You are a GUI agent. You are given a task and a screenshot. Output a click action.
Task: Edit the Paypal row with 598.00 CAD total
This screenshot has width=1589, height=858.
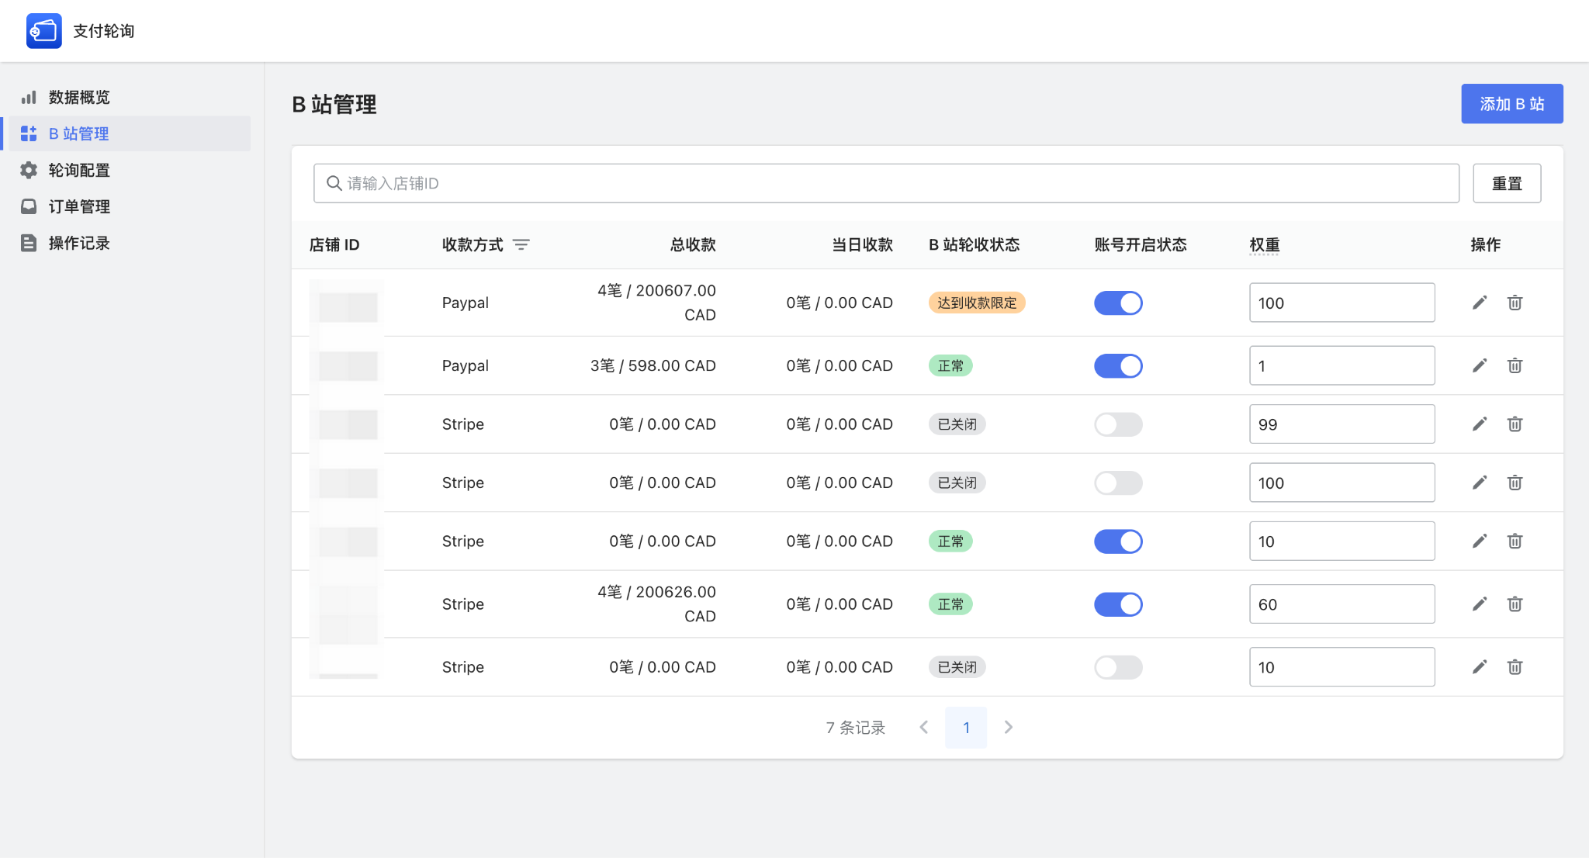point(1480,365)
